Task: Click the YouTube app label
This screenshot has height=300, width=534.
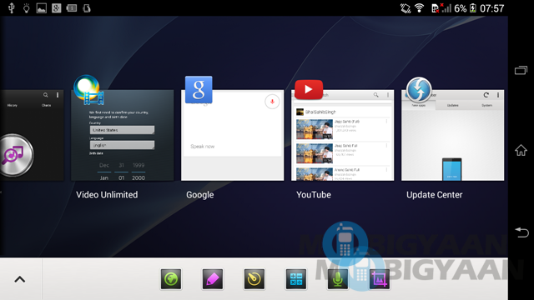Action: (x=314, y=195)
